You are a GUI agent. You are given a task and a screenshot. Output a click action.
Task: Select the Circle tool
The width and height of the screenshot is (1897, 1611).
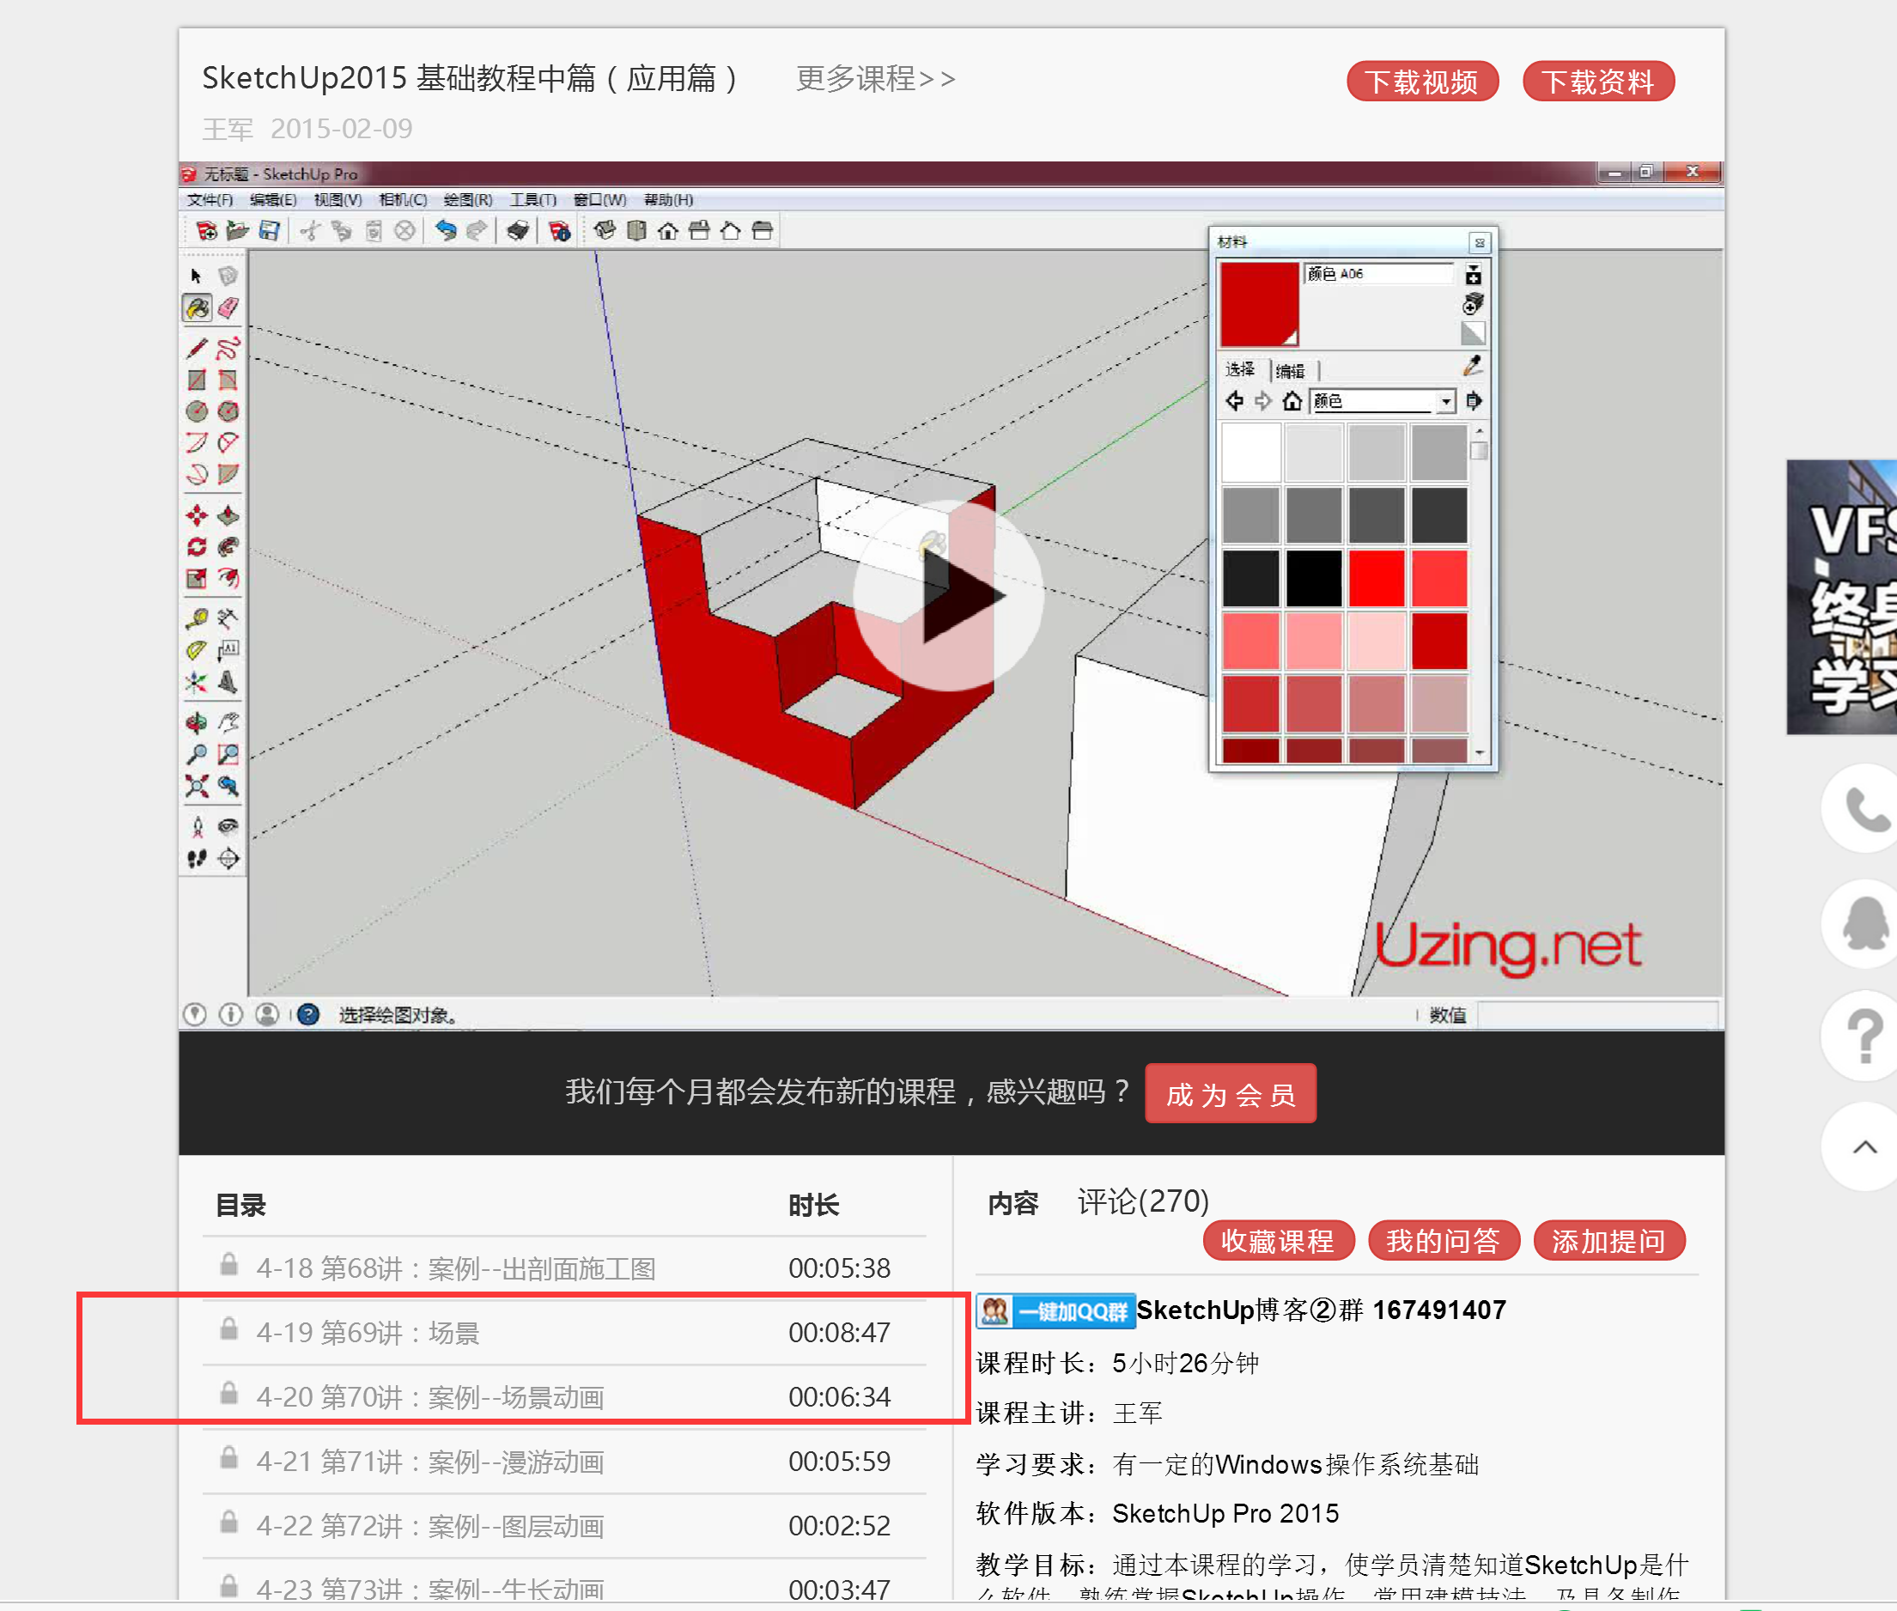(197, 411)
